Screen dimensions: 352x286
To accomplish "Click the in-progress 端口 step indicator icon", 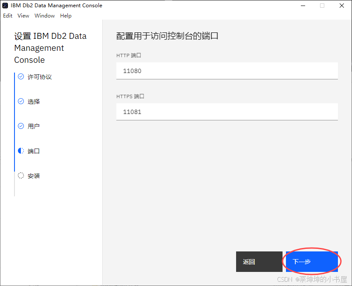I will click(20, 151).
